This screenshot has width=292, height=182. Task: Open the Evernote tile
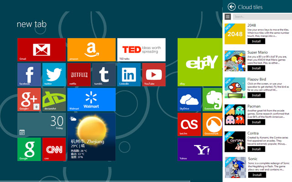[213, 100]
